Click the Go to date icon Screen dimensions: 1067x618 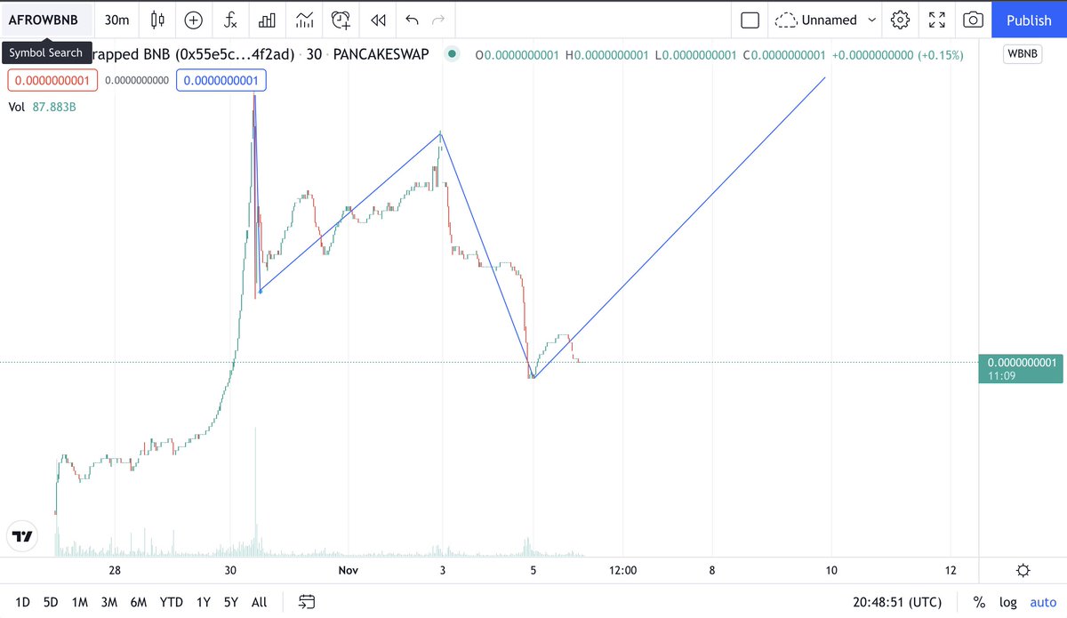307,602
